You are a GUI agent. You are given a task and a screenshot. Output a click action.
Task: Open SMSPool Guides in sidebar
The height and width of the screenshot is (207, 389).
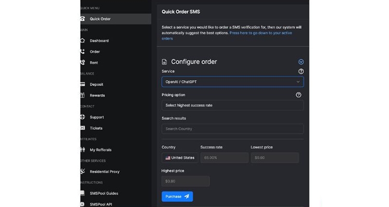coord(104,193)
